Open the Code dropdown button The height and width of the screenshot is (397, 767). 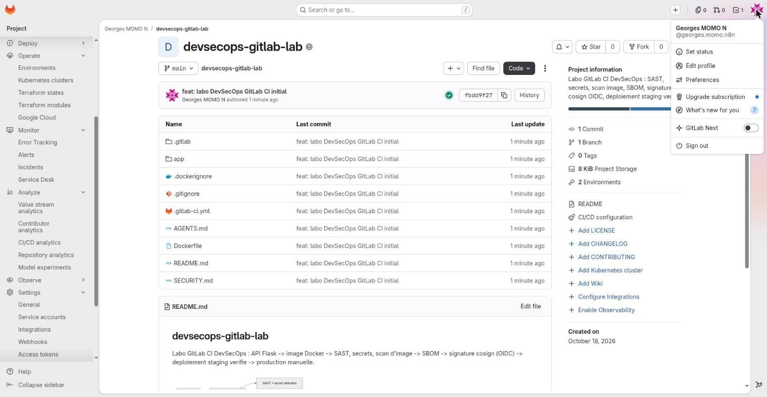[x=519, y=68]
